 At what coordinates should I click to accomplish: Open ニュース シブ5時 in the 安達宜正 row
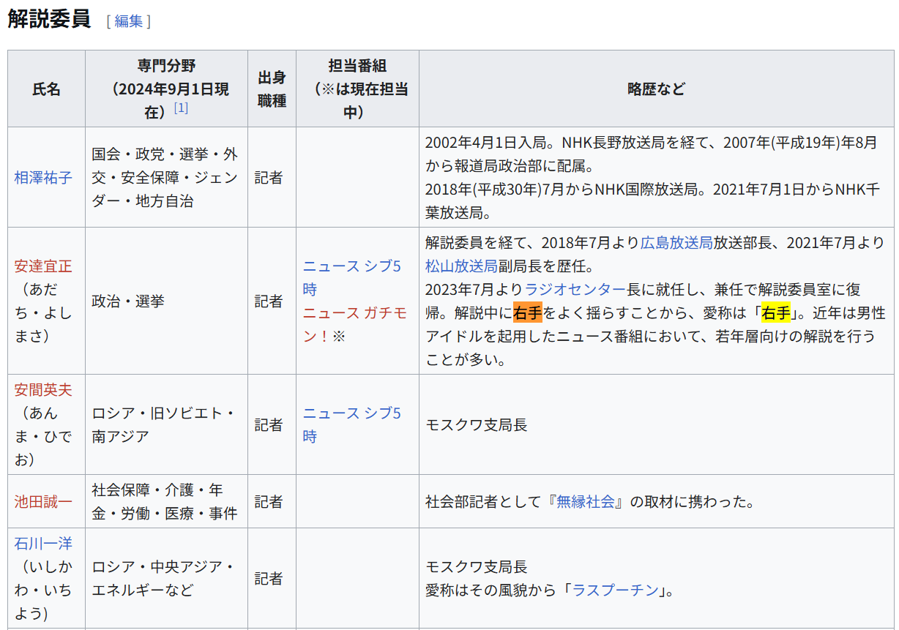point(352,278)
